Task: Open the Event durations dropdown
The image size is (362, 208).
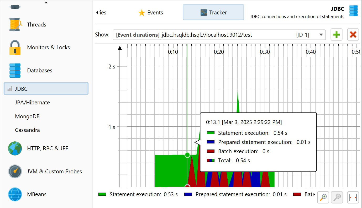Action: (321, 35)
